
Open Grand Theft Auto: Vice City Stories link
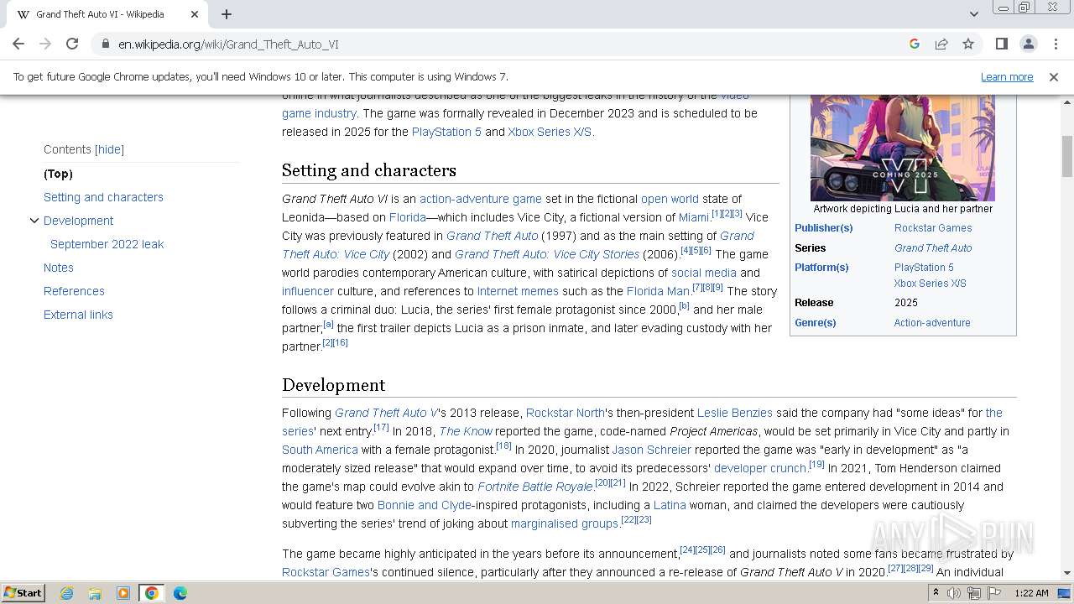click(x=547, y=254)
